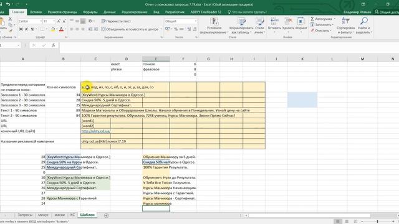Viewport: 399px width, 224px height.
Task: Open the Calibri font name dropdown
Action: pos(41,21)
